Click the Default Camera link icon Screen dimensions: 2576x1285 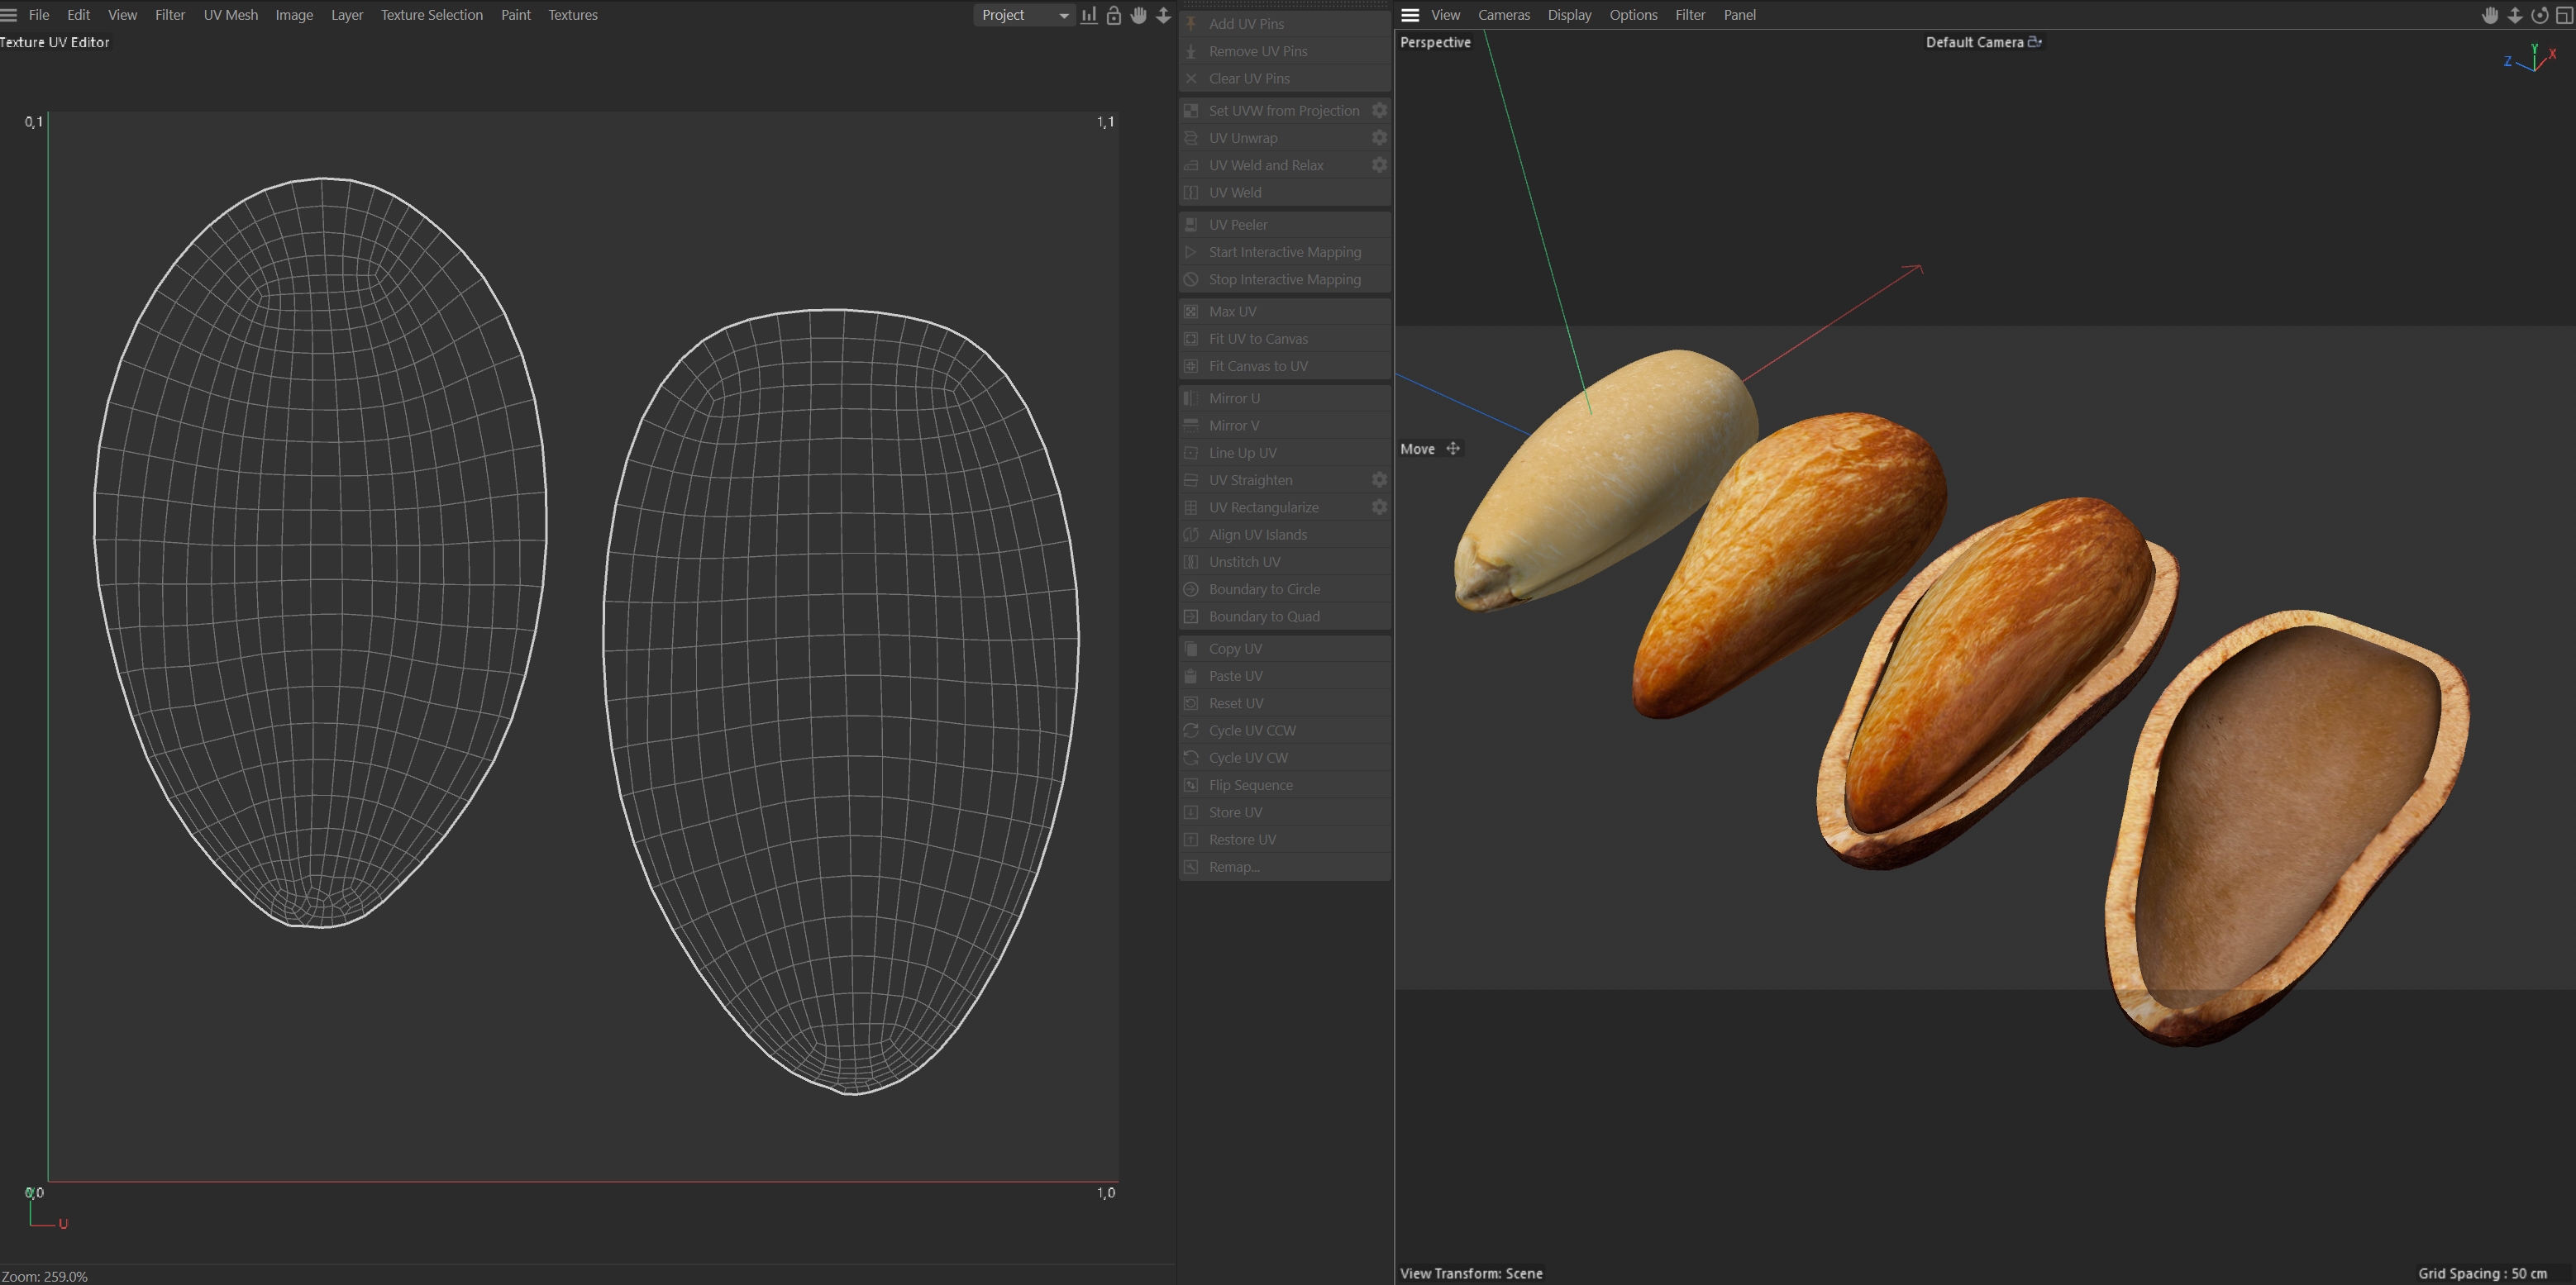coord(2034,42)
